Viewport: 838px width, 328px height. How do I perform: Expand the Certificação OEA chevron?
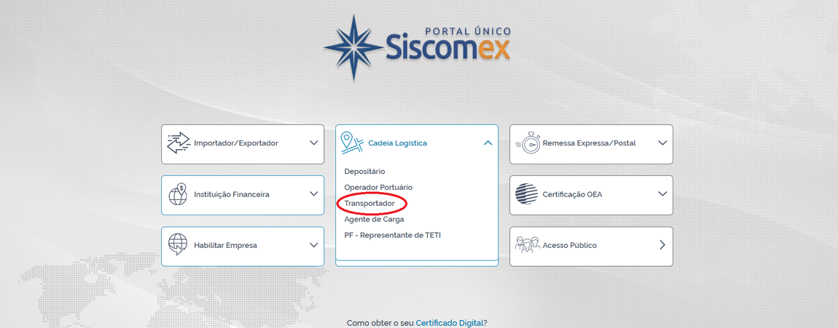[662, 194]
